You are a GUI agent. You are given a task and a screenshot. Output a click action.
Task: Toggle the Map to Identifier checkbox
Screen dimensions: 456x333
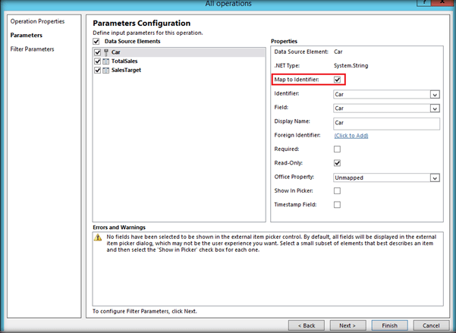pyautogui.click(x=338, y=80)
